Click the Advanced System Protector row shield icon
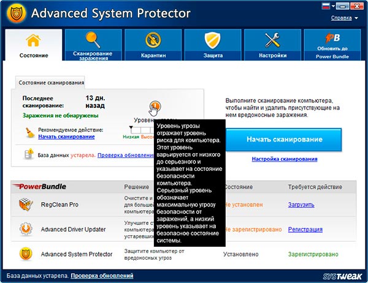The image size is (368, 283). pos(26,254)
